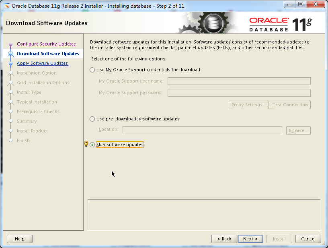
Task: Go back with the Back button
Action: tap(224, 239)
